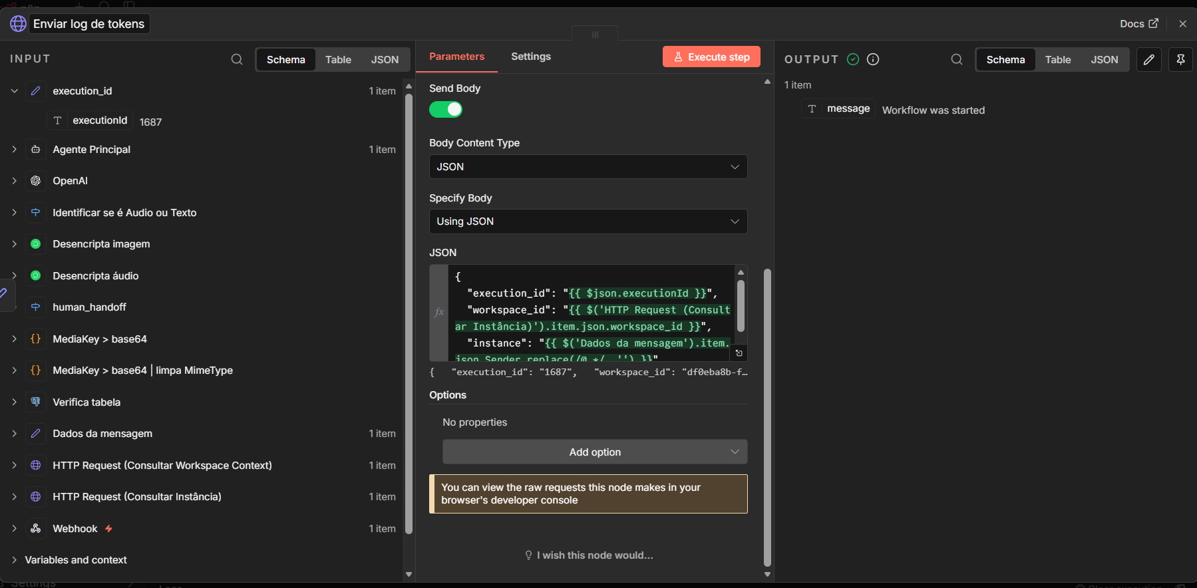Viewport: 1197px width, 588px height.
Task: Click the panel drag handle at top
Action: click(595, 35)
